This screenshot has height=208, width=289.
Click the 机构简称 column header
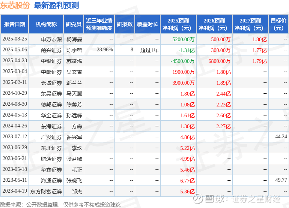(x=46, y=24)
